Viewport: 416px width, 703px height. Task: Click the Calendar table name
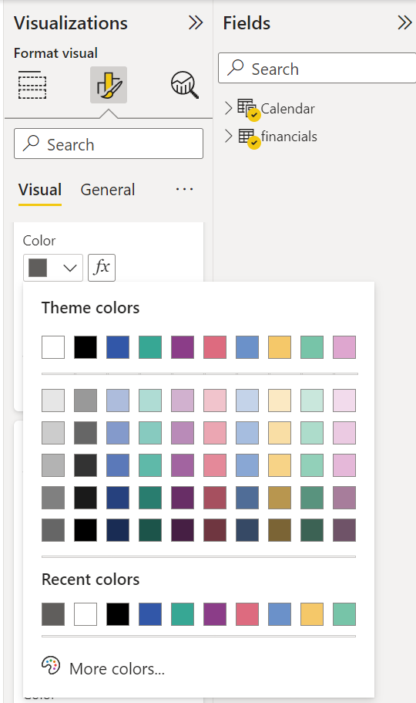(x=287, y=109)
